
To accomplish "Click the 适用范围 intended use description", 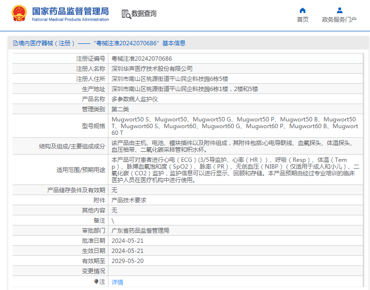I will coord(235,170).
